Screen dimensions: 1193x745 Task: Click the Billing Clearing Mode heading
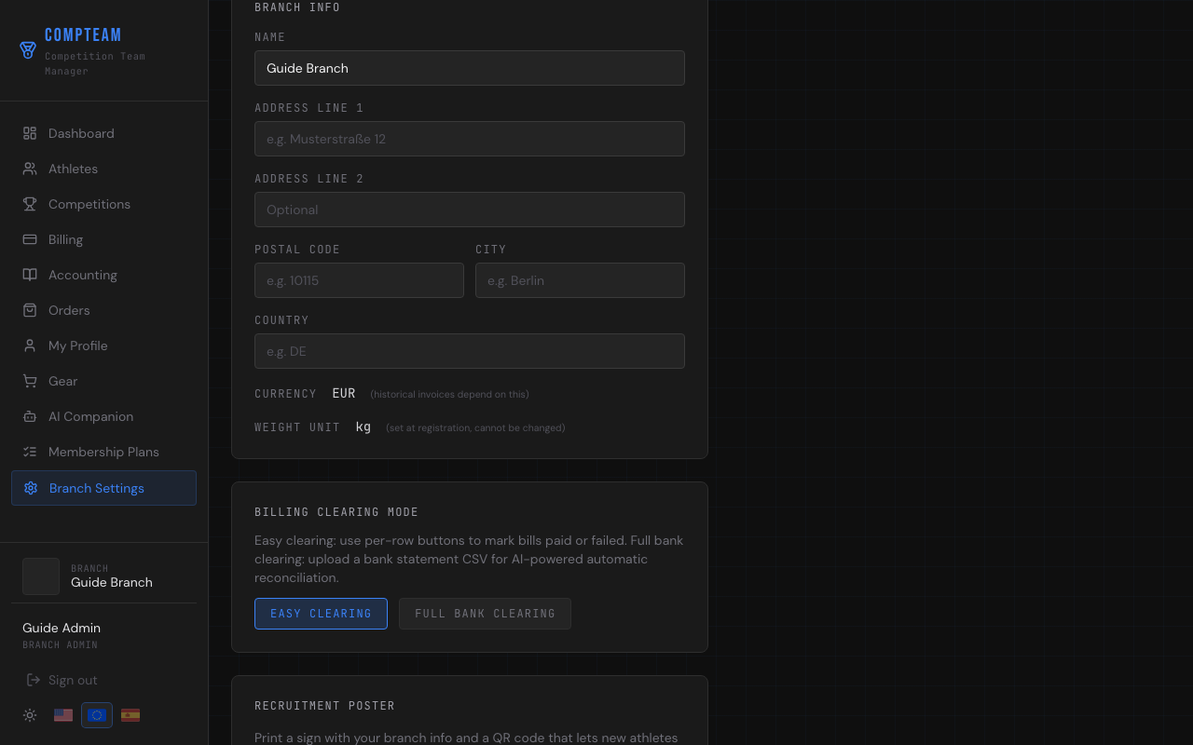pos(336,512)
